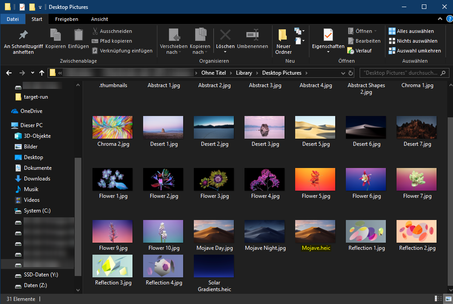This screenshot has width=453, height=304.
Task: Click the Löschen icon to delete
Action: [225, 34]
